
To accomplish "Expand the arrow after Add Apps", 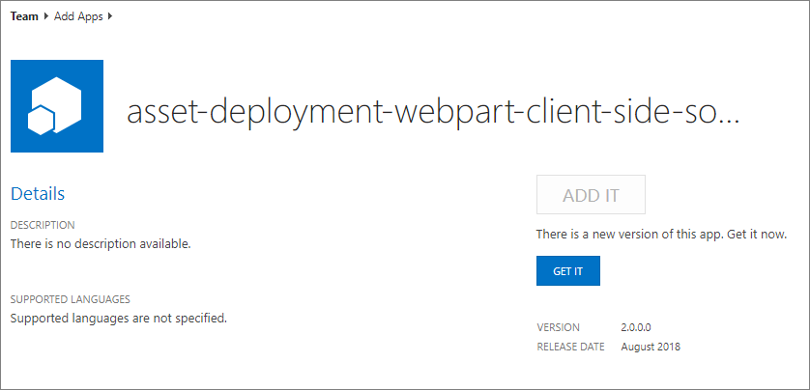I will pyautogui.click(x=110, y=16).
